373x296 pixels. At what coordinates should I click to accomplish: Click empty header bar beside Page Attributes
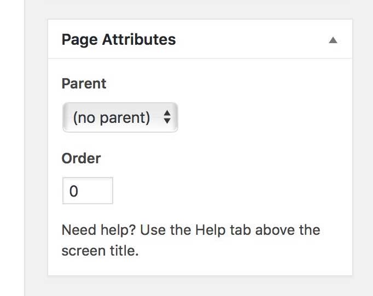(x=252, y=40)
